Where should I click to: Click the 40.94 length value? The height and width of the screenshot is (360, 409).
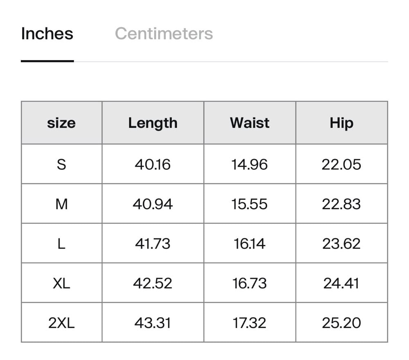point(153,204)
